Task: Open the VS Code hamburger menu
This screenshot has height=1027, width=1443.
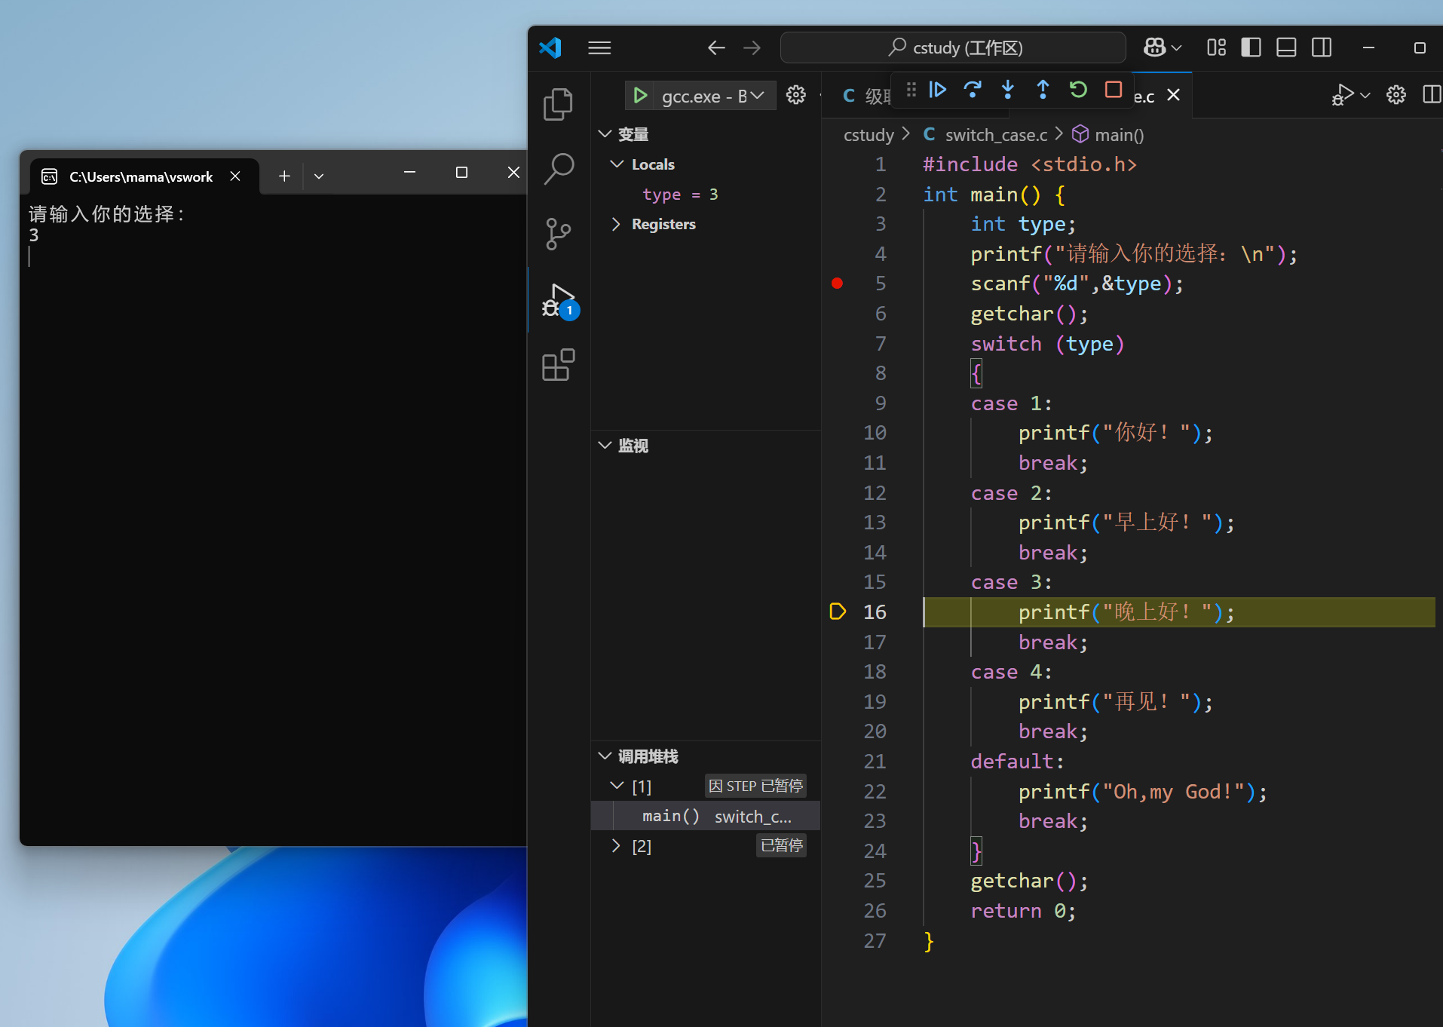Action: [x=599, y=48]
